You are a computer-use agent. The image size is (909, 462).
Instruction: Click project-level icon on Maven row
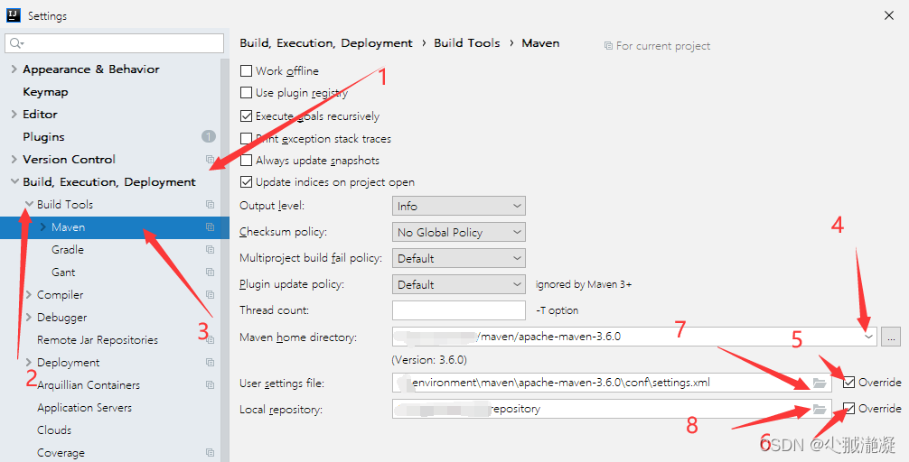click(x=210, y=227)
